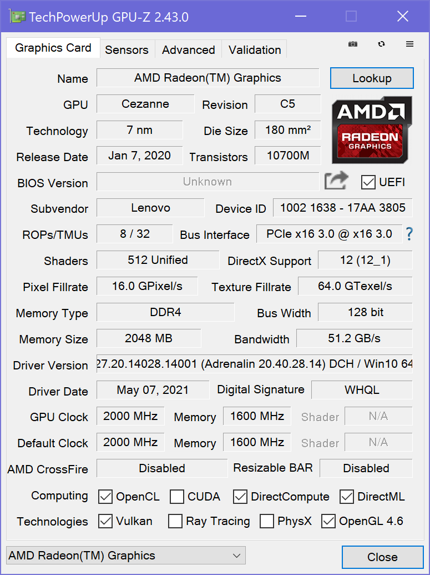
Task: Click the Device ID value field
Action: pyautogui.click(x=342, y=208)
